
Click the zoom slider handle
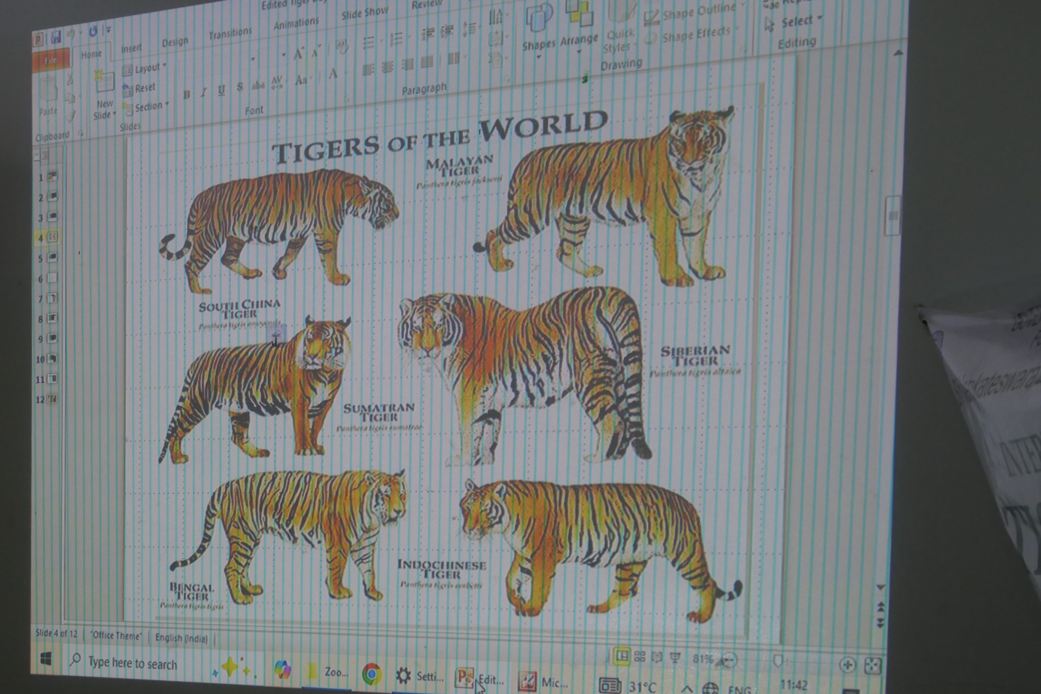coord(778,662)
